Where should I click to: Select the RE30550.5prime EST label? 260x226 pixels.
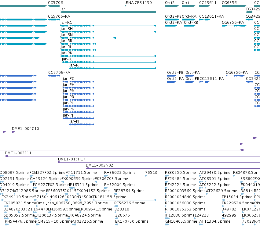pyautogui.click(x=180, y=173)
